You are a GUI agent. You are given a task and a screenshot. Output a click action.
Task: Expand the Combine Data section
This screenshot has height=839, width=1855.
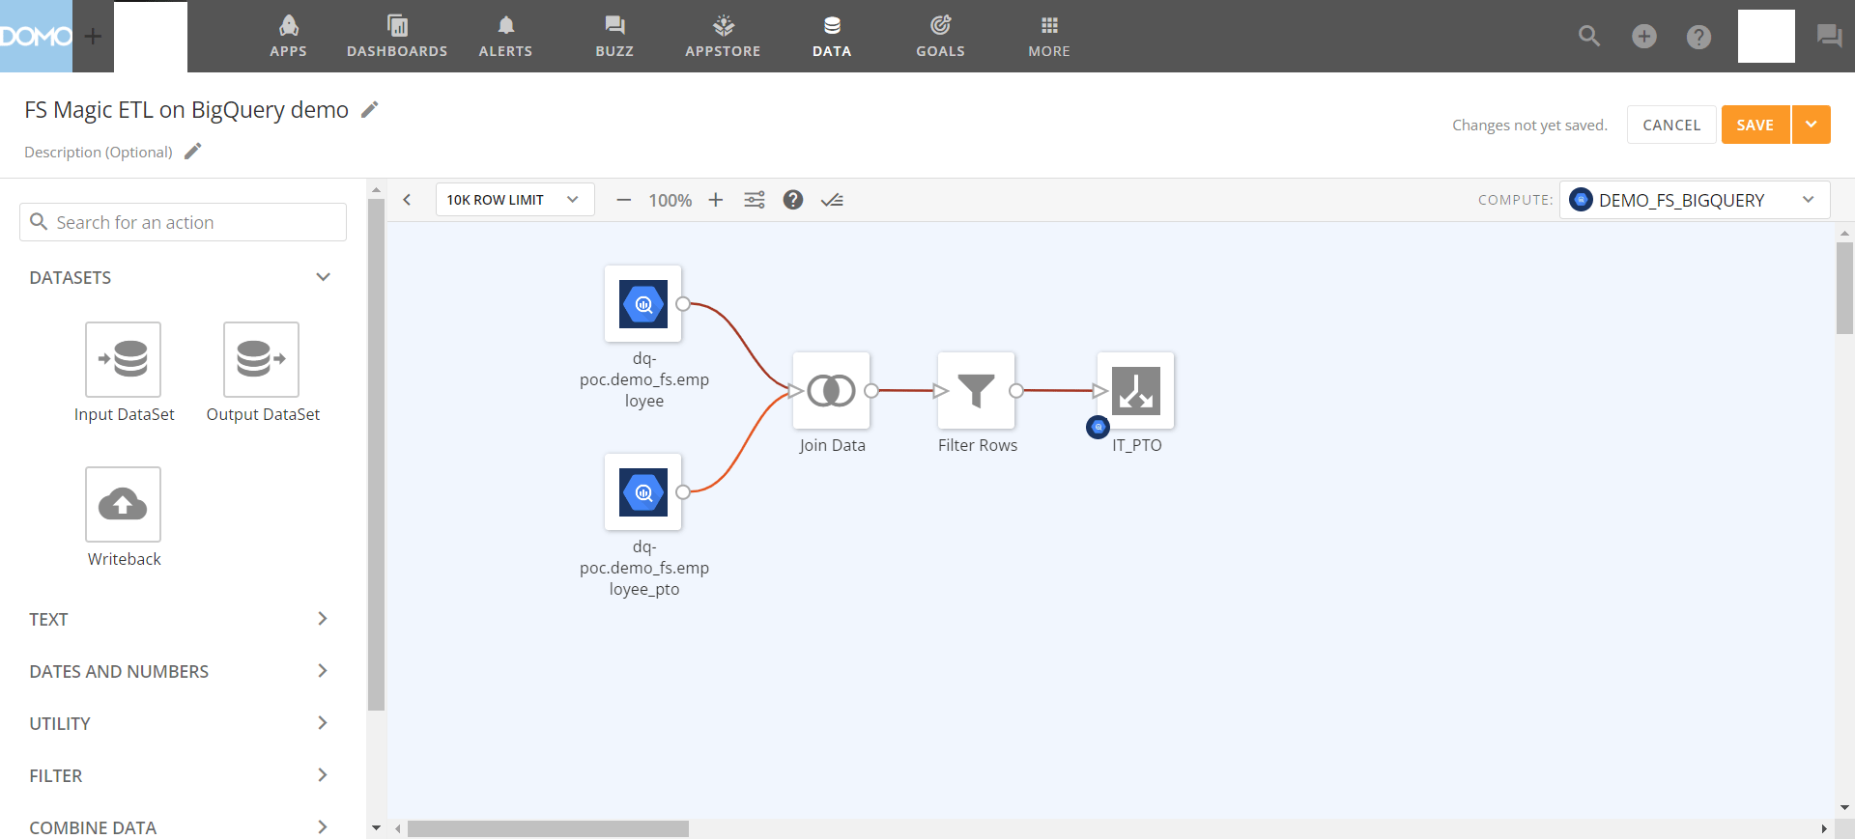click(179, 827)
